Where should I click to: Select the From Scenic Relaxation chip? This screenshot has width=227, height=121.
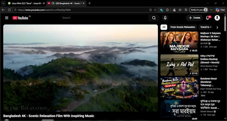pyautogui.click(x=183, y=27)
